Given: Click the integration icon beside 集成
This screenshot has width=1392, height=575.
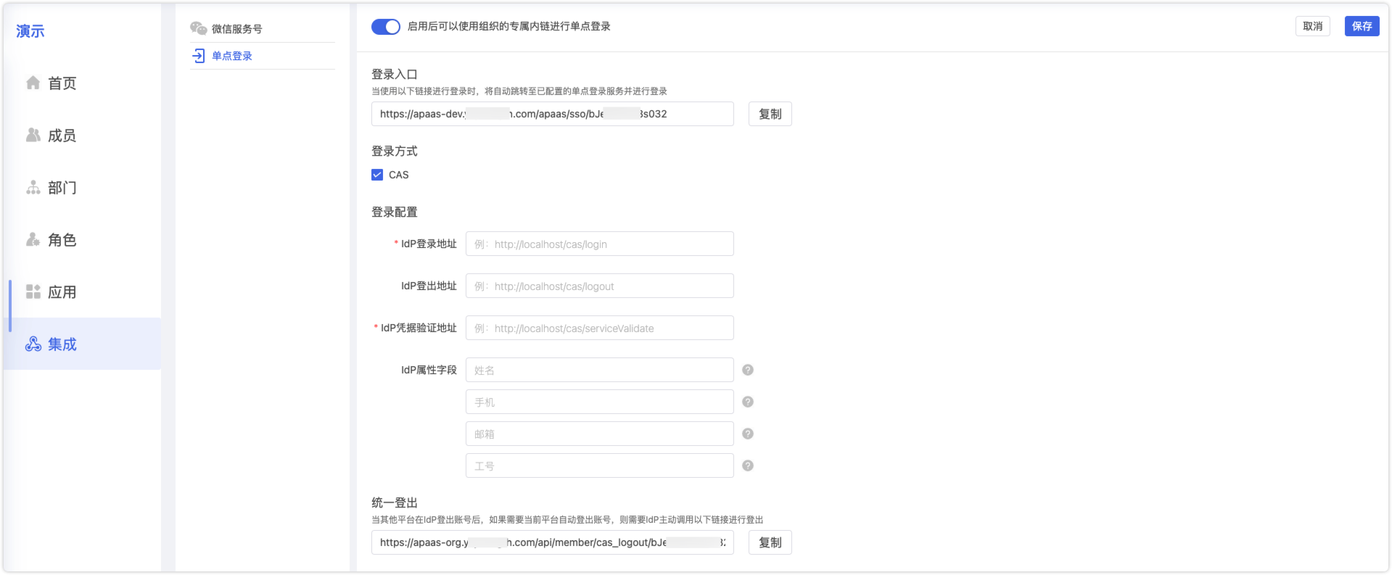Looking at the screenshot, I should (x=33, y=344).
